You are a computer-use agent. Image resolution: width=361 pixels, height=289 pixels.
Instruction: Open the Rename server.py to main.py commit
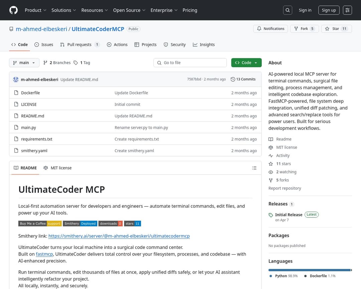point(141,127)
